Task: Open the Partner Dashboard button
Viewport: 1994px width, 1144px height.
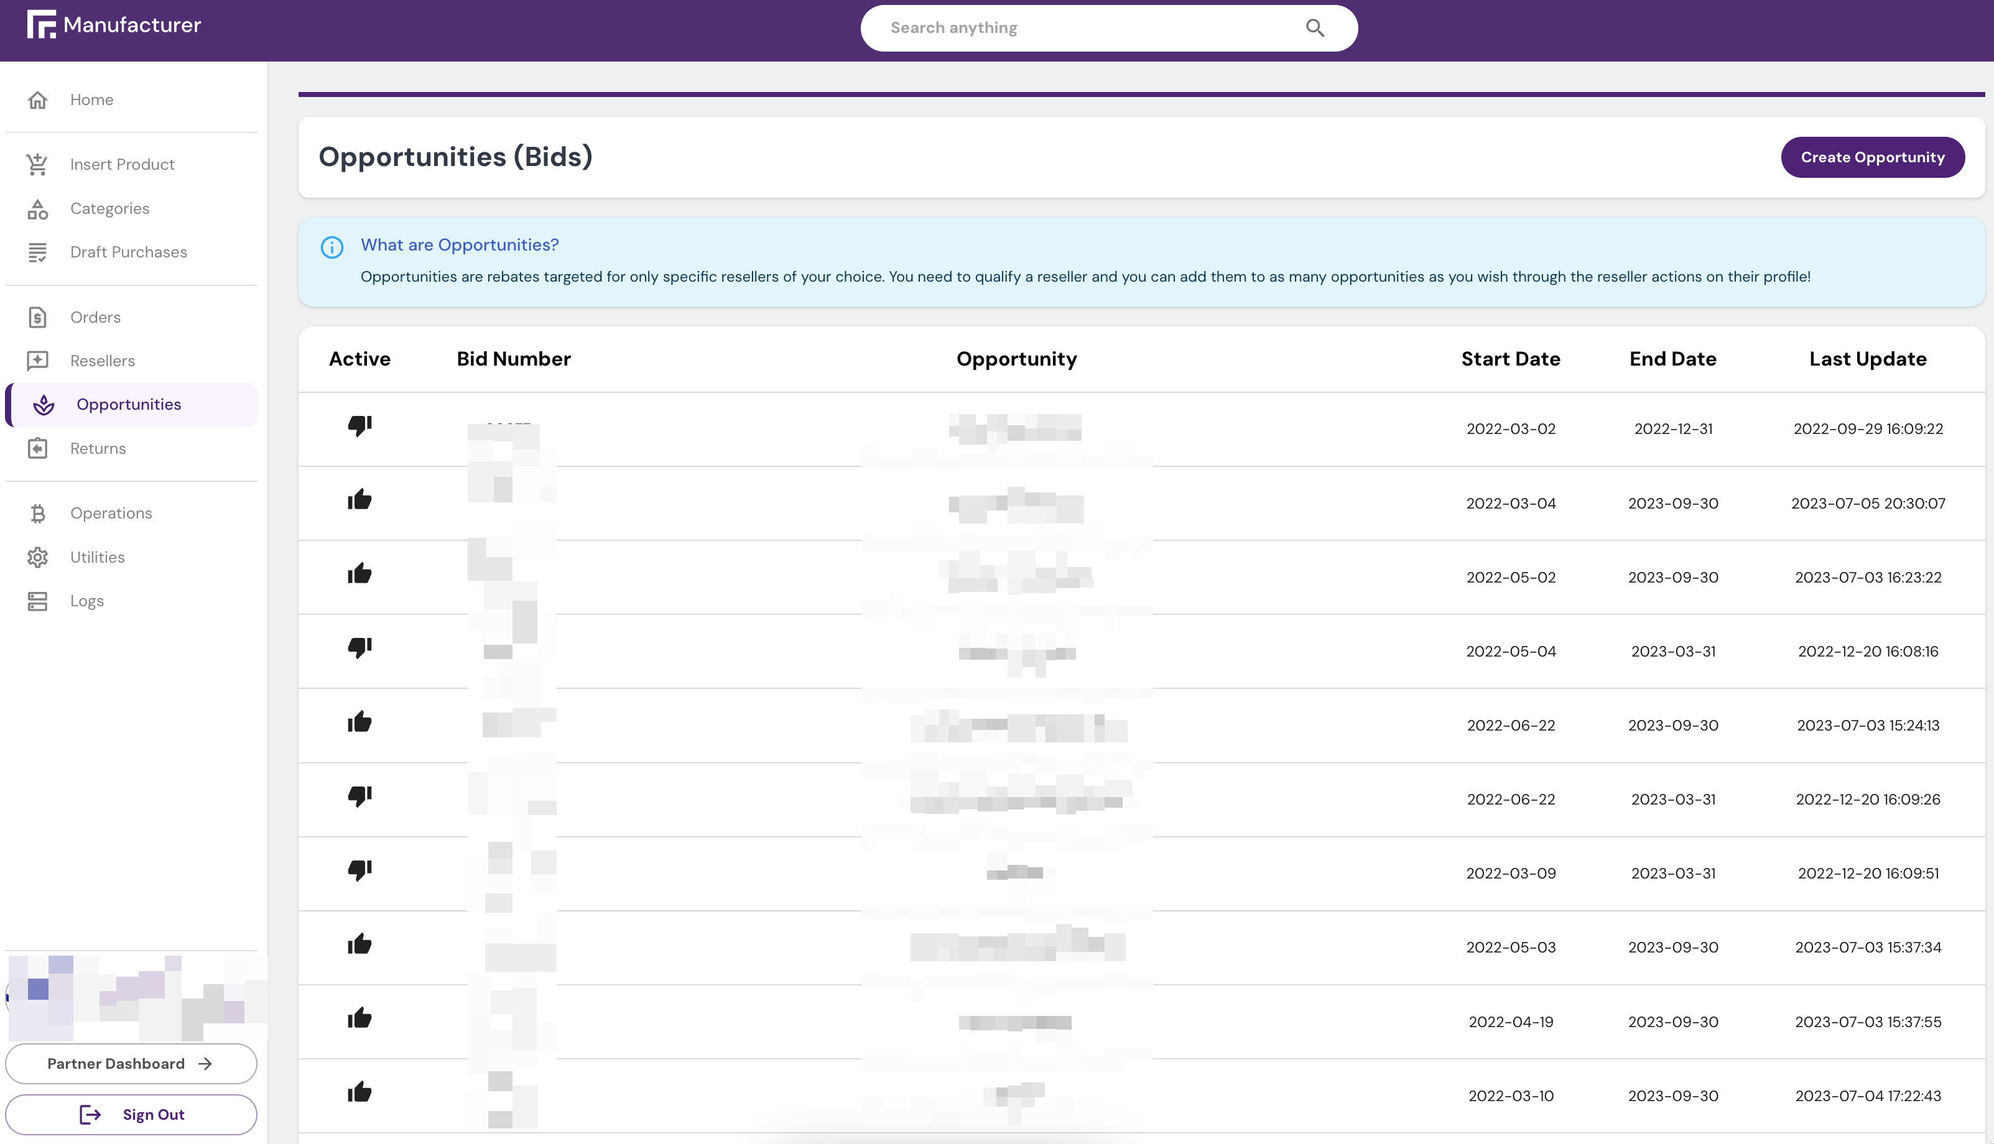Action: pyautogui.click(x=131, y=1063)
